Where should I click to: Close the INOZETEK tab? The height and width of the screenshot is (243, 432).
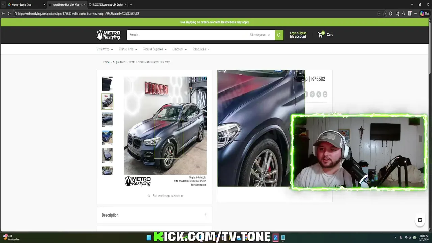(x=125, y=5)
